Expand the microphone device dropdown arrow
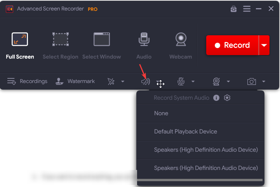 tap(193, 81)
